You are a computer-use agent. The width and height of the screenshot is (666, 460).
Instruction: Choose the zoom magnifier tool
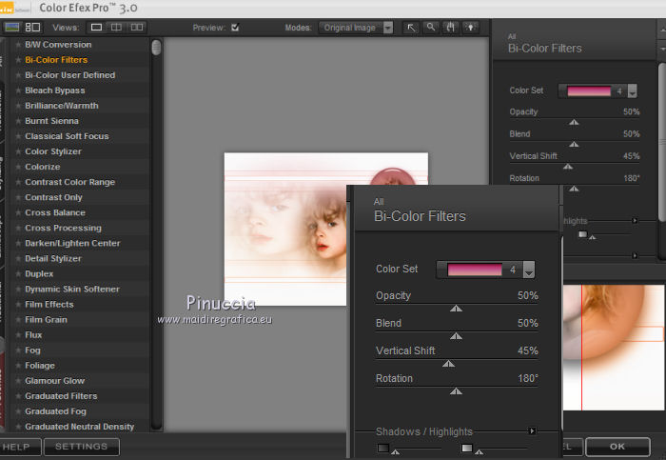click(x=431, y=28)
